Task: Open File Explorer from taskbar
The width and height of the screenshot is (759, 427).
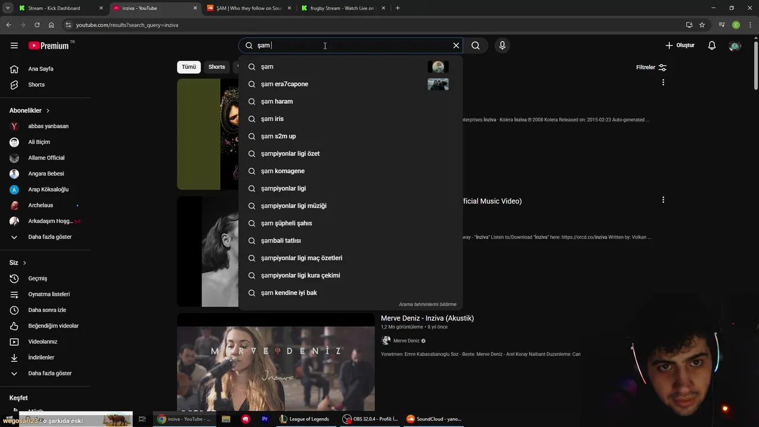Action: (x=226, y=419)
